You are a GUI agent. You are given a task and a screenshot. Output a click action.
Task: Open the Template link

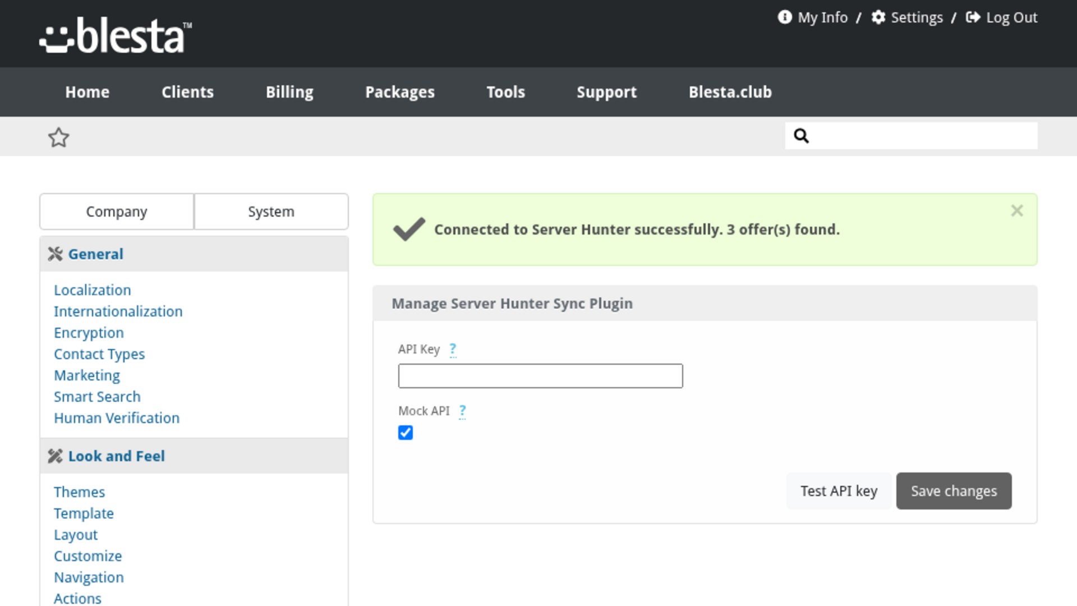[84, 513]
